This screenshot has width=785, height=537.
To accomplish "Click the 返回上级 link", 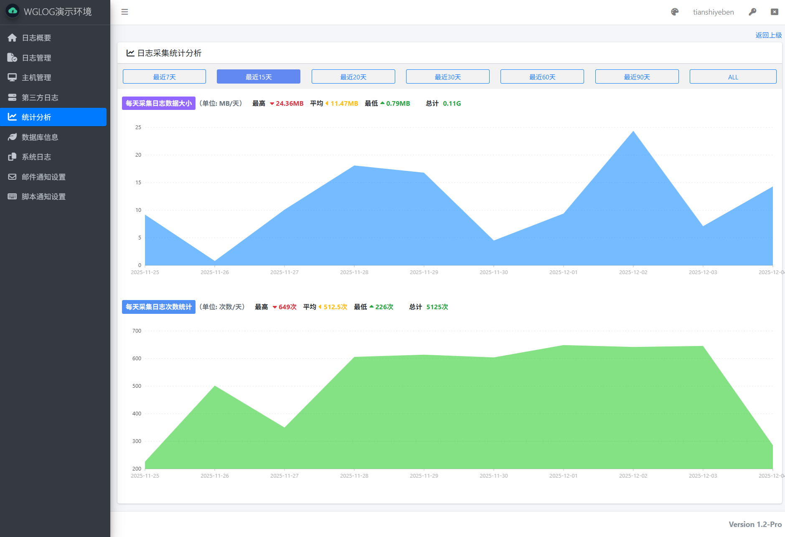I will (769, 35).
